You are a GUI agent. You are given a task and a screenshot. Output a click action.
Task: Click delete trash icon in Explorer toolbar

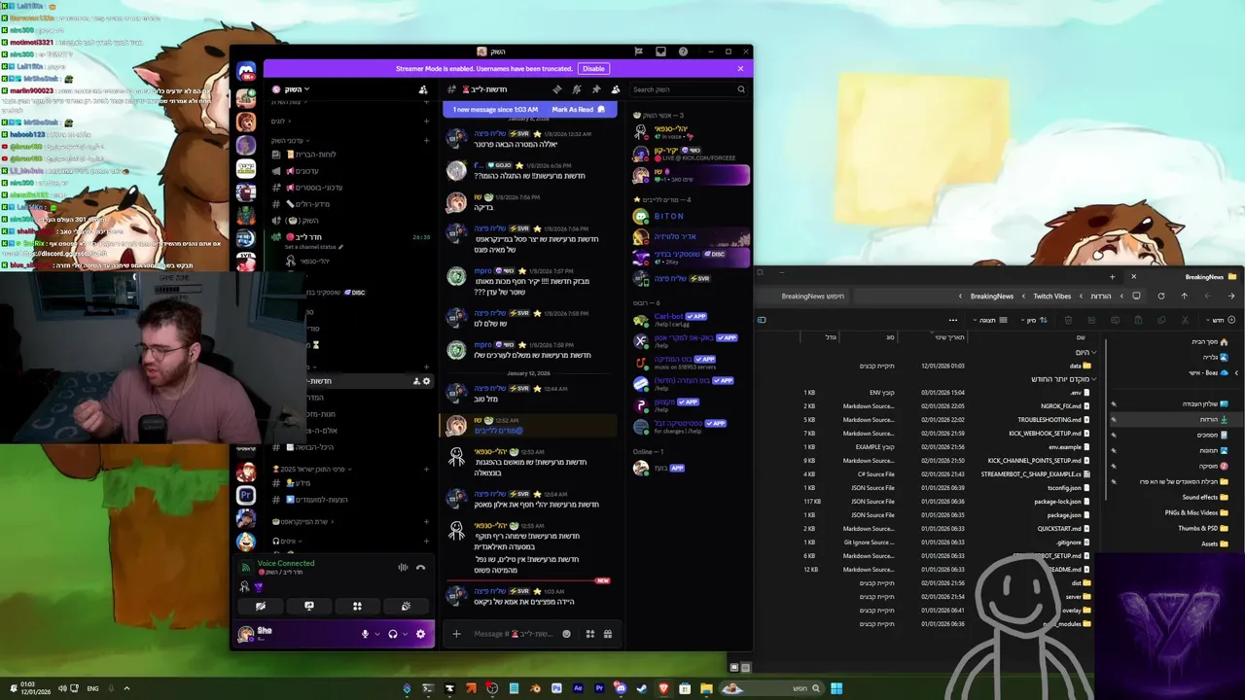point(1068,320)
